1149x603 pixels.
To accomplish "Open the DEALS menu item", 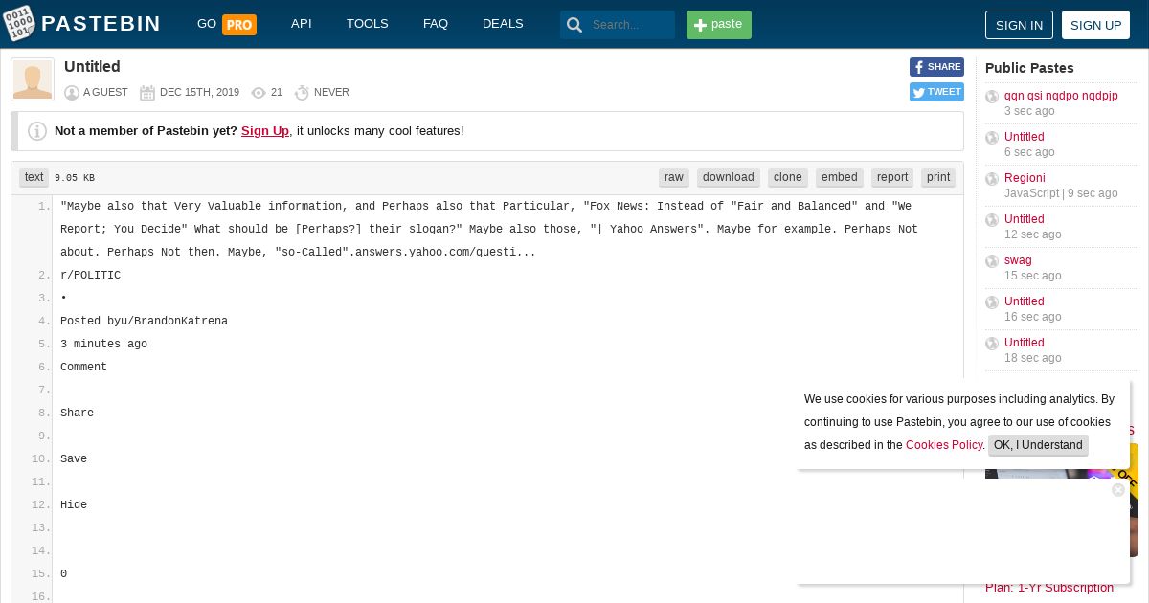I will pos(503,24).
